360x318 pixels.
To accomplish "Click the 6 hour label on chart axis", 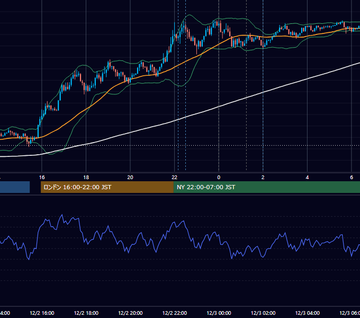I will click(x=352, y=177).
